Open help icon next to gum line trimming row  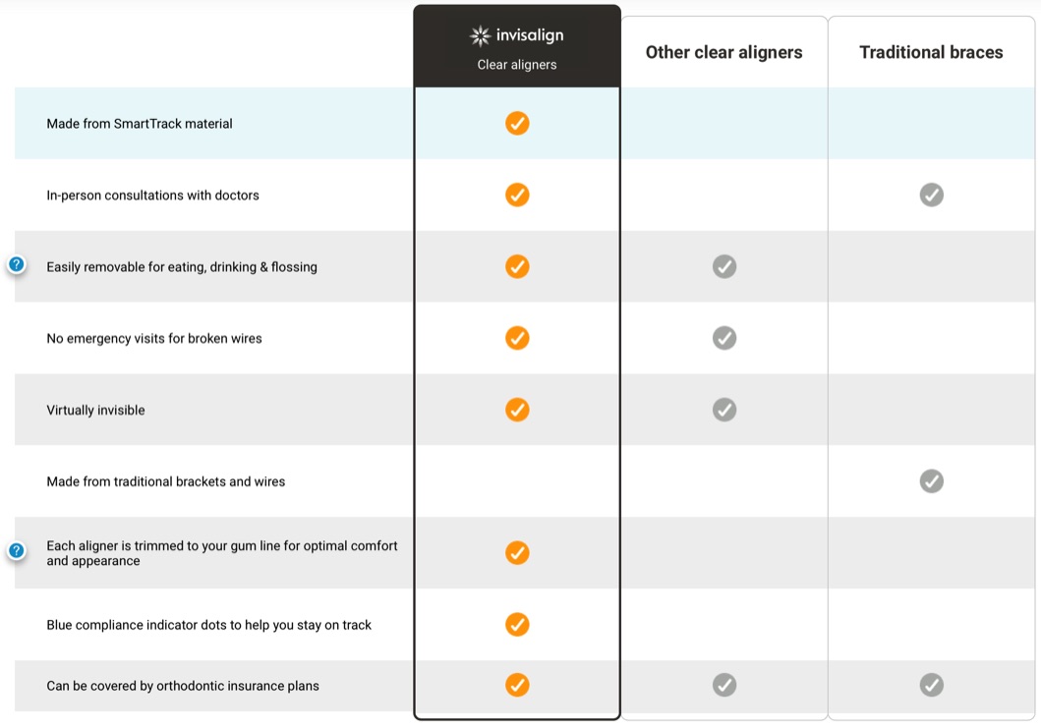[x=17, y=551]
